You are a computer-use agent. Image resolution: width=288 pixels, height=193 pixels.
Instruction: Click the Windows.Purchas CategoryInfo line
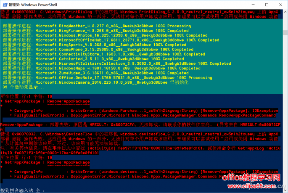pos(144,111)
